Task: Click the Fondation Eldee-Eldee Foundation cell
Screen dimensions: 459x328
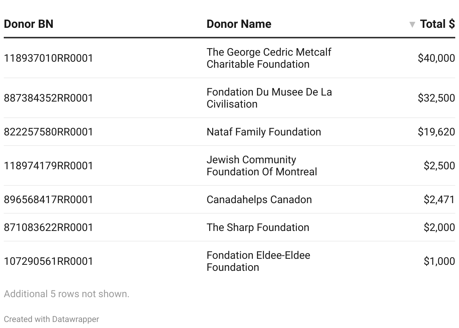Action: pos(258,261)
